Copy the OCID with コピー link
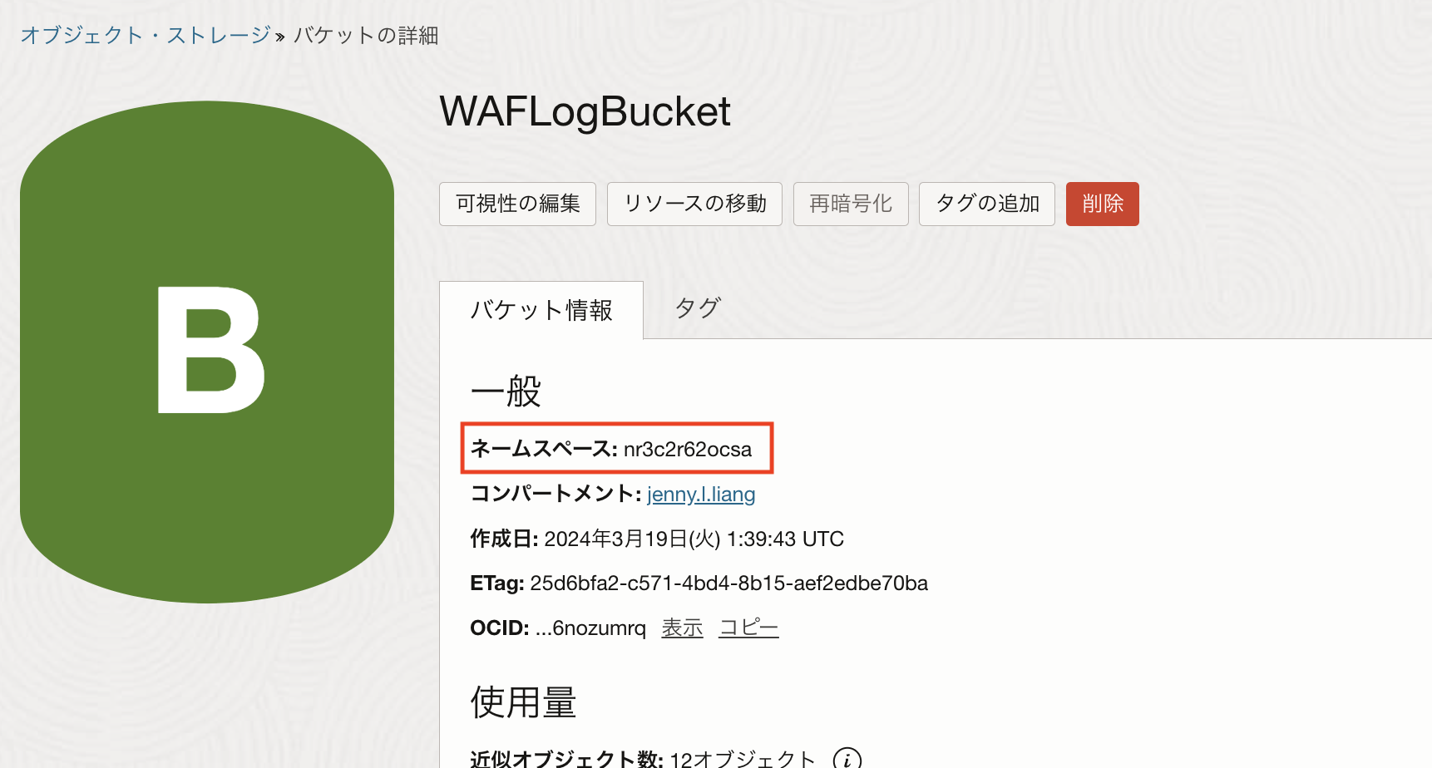The width and height of the screenshot is (1432, 768). click(748, 628)
